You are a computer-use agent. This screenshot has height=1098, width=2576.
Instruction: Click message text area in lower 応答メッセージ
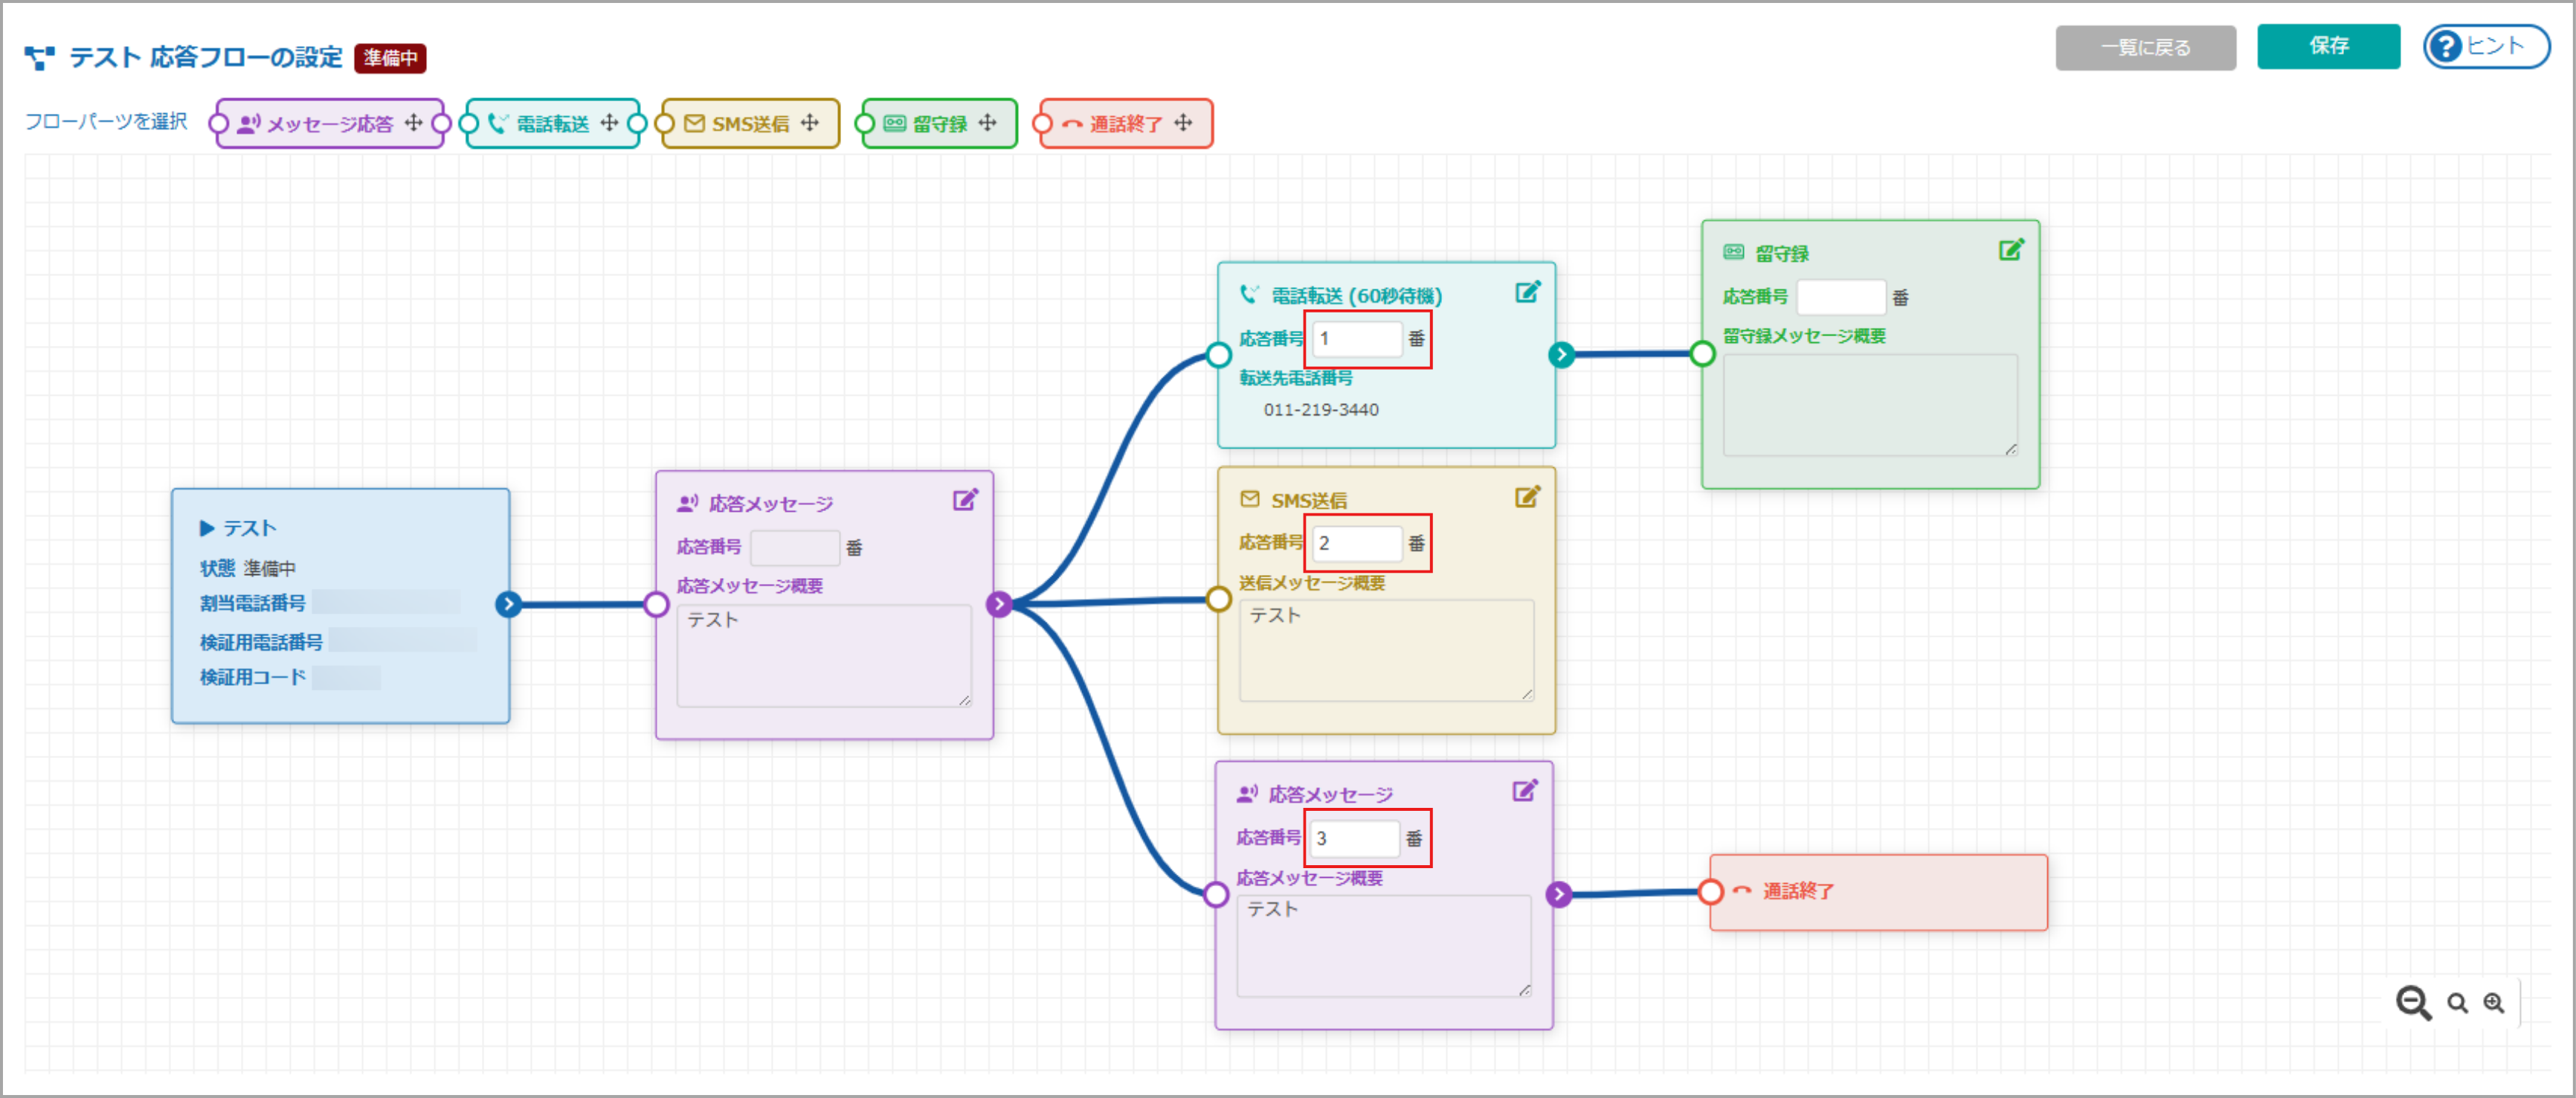[x=1384, y=945]
